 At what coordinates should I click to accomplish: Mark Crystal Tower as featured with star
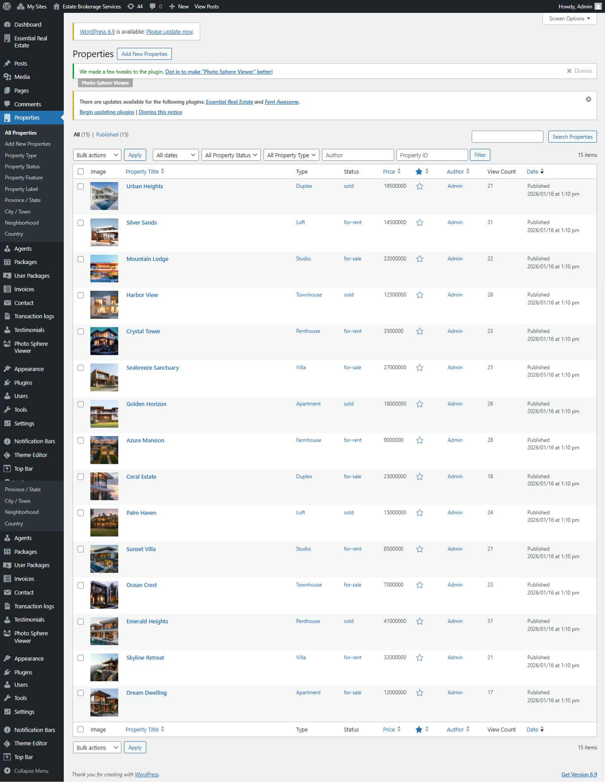coord(419,331)
